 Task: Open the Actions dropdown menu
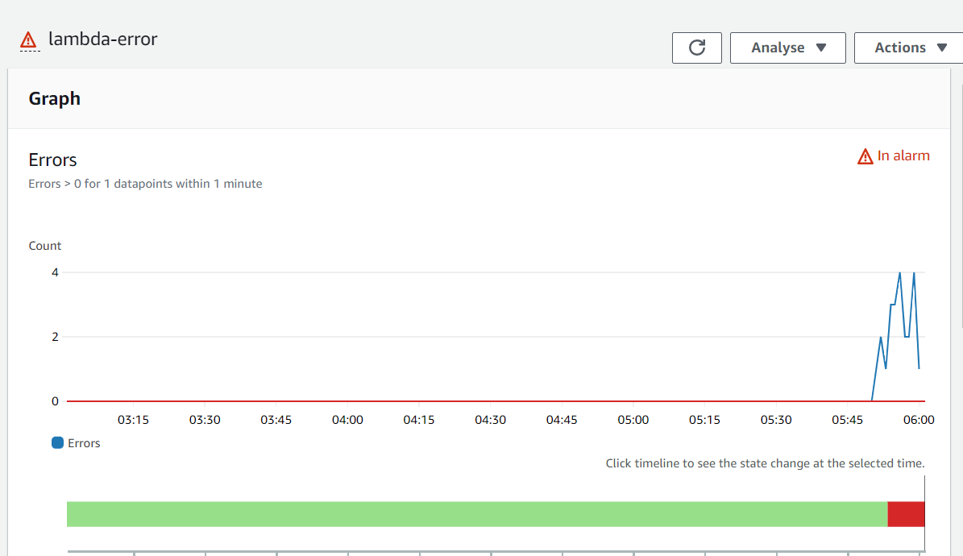pos(909,48)
